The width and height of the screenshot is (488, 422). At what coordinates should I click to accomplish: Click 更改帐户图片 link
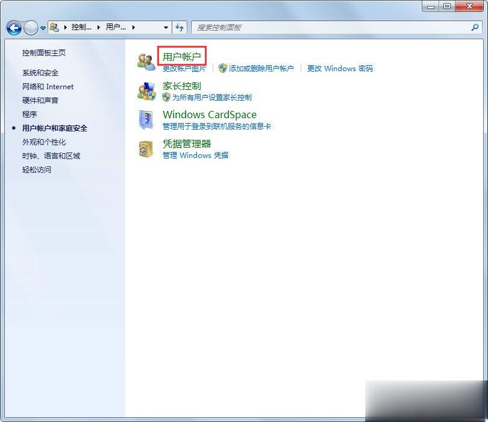pyautogui.click(x=184, y=69)
